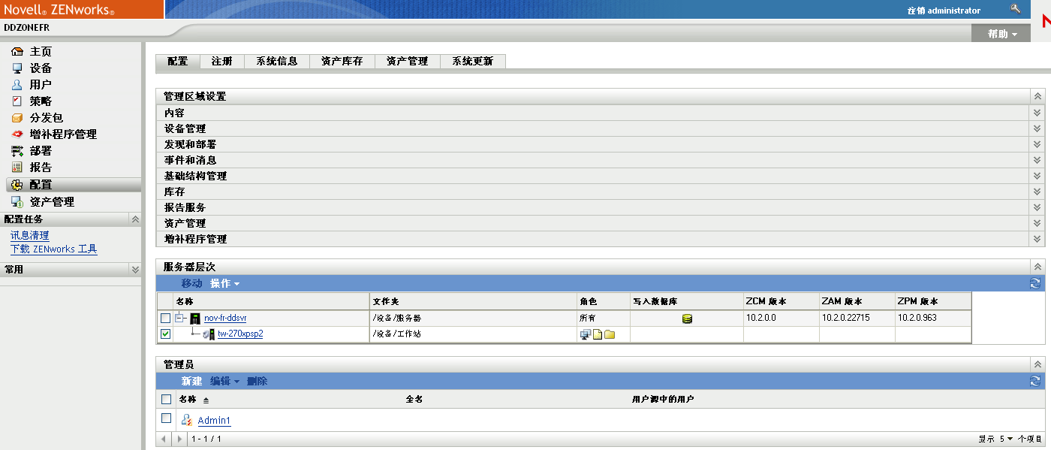The image size is (1051, 450).
Task: Expand the 库存 section chevron
Action: point(1037,192)
